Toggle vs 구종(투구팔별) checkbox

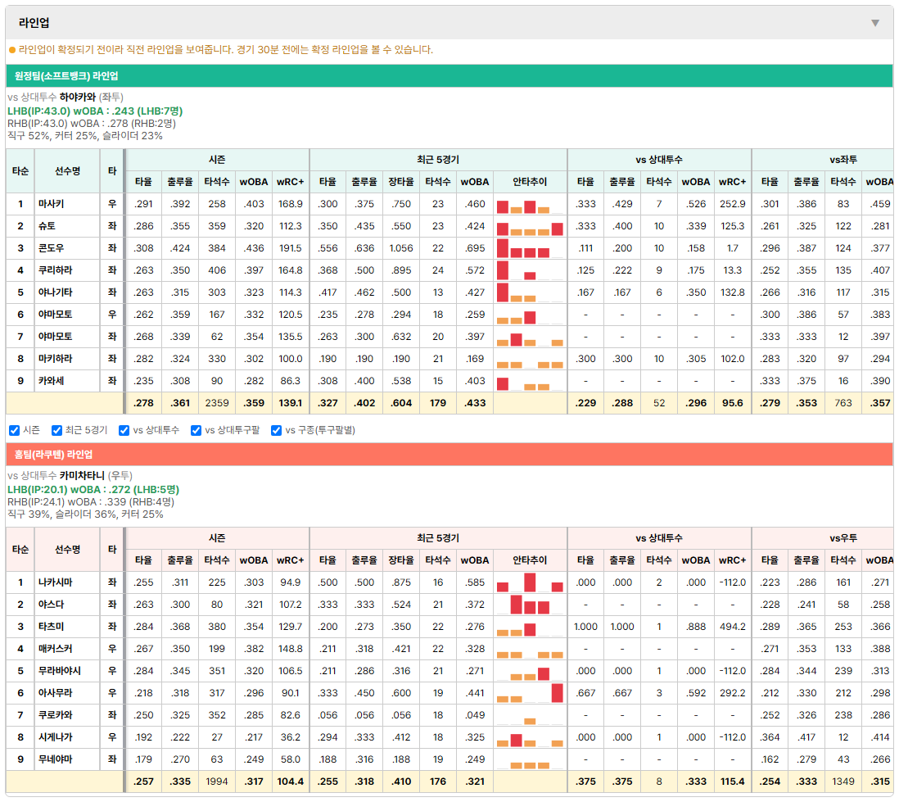[277, 430]
